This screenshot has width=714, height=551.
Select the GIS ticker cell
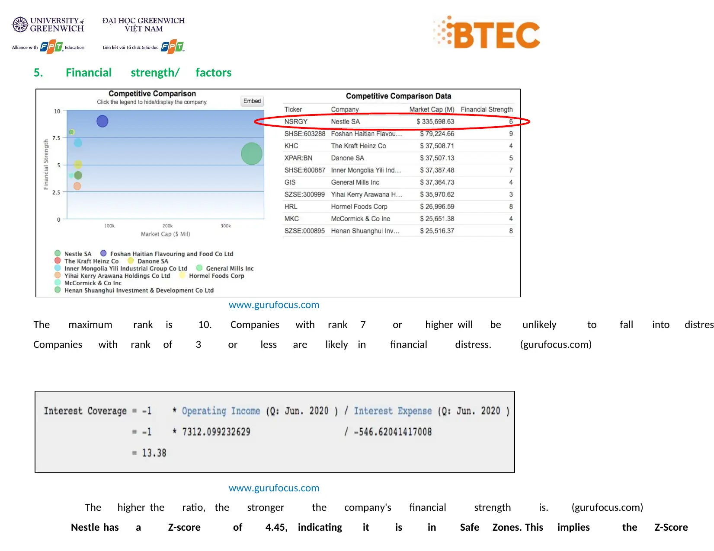[x=290, y=182]
